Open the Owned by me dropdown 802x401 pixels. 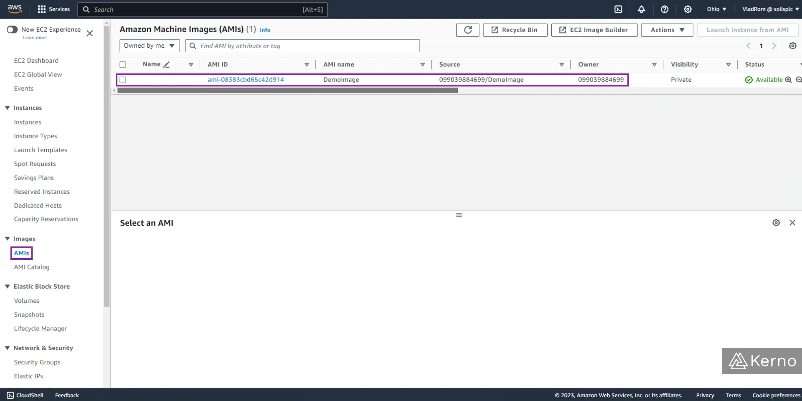(x=150, y=46)
